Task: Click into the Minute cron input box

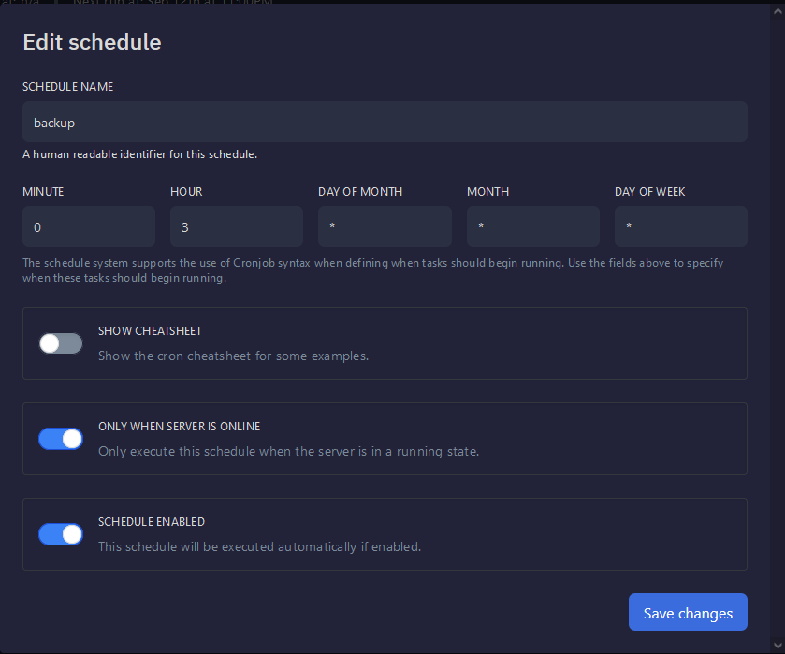Action: point(89,227)
